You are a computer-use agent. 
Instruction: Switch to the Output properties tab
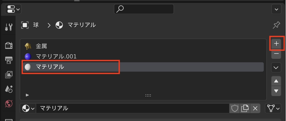[9, 60]
